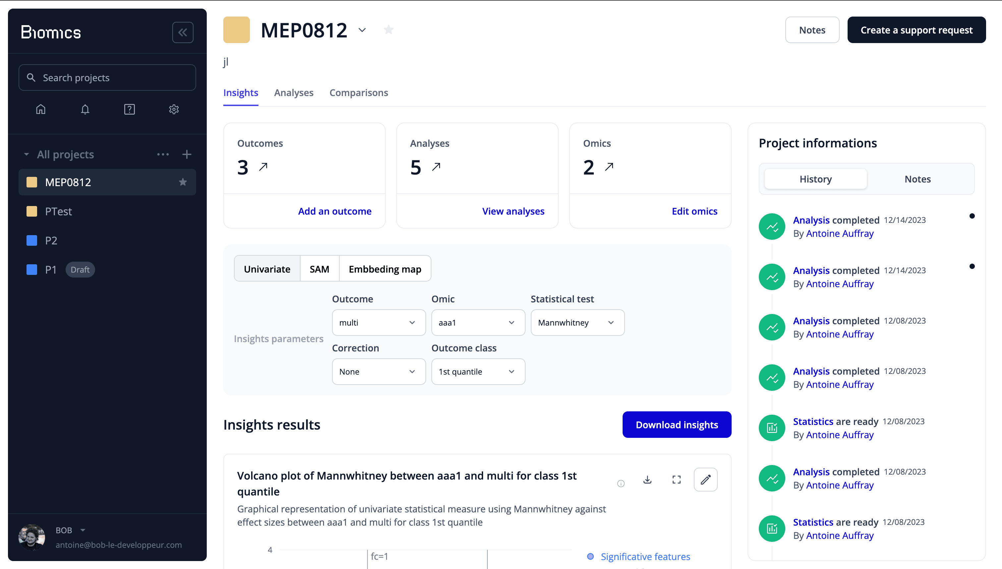Open the PTest project
This screenshot has height=569, width=1002.
point(107,211)
